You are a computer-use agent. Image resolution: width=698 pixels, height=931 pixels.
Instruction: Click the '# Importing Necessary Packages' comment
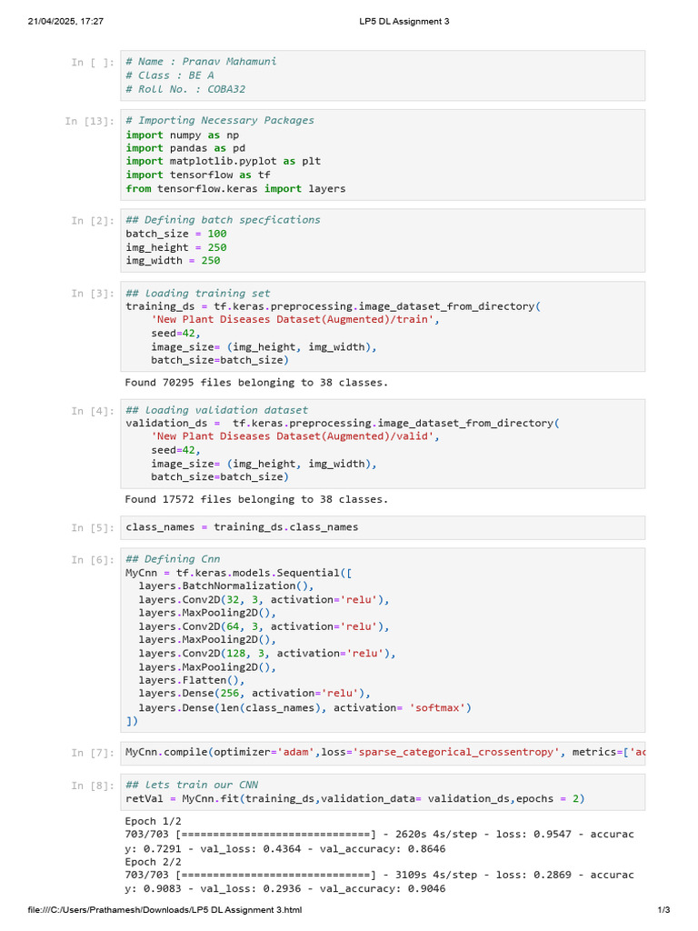pyautogui.click(x=220, y=121)
